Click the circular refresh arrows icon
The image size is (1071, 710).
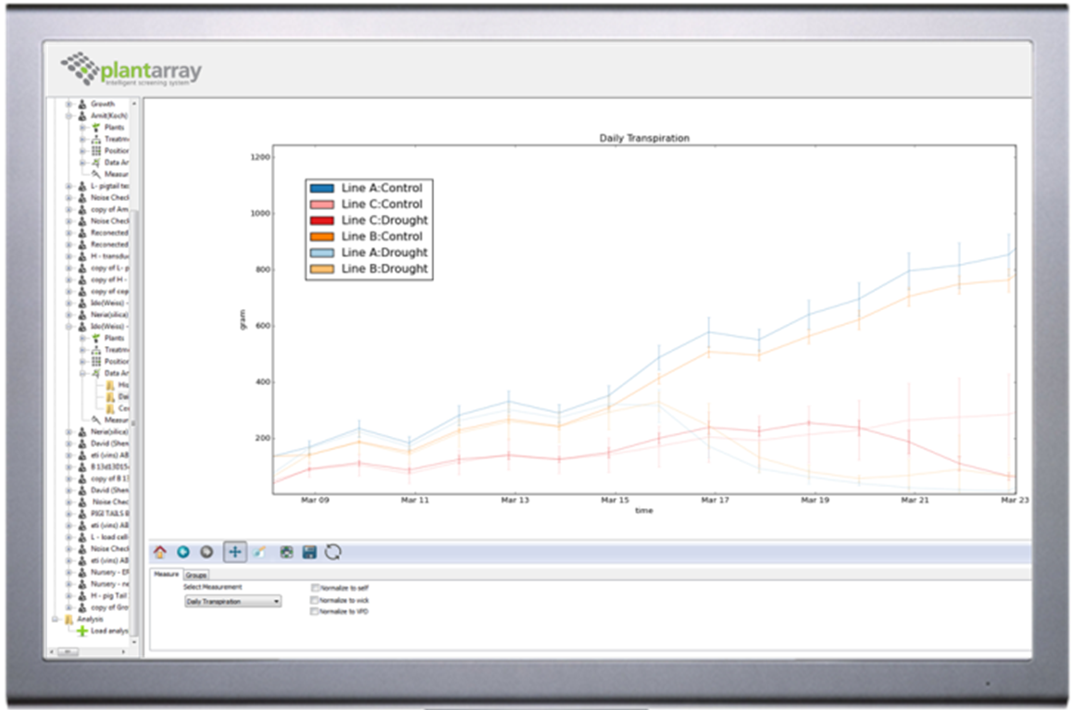click(x=333, y=552)
